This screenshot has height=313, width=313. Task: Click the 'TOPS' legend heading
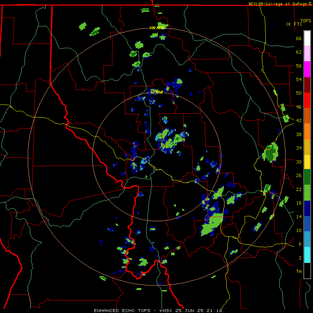306,21
